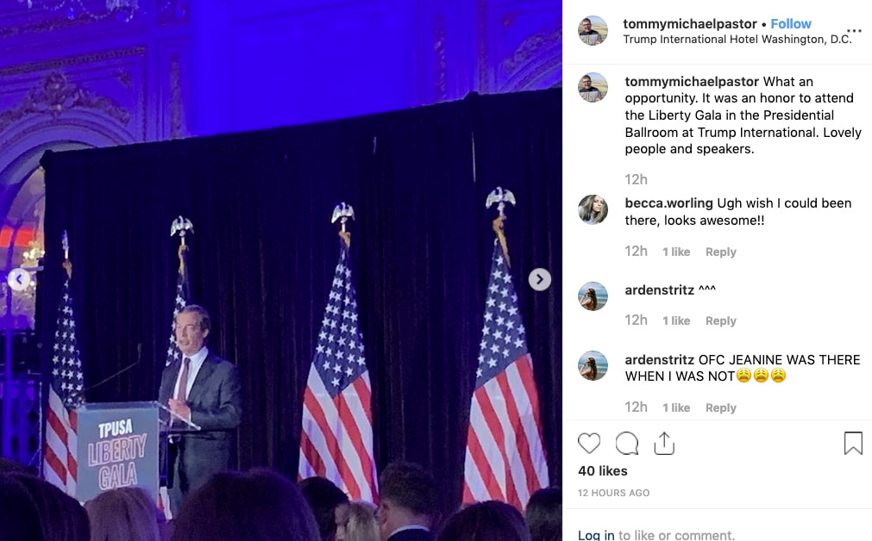Go to previous photo with left arrow
This screenshot has height=541, width=872.
pyautogui.click(x=19, y=279)
